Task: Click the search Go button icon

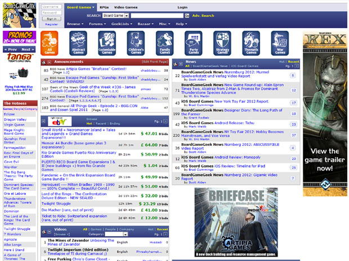Action: pos(187,16)
